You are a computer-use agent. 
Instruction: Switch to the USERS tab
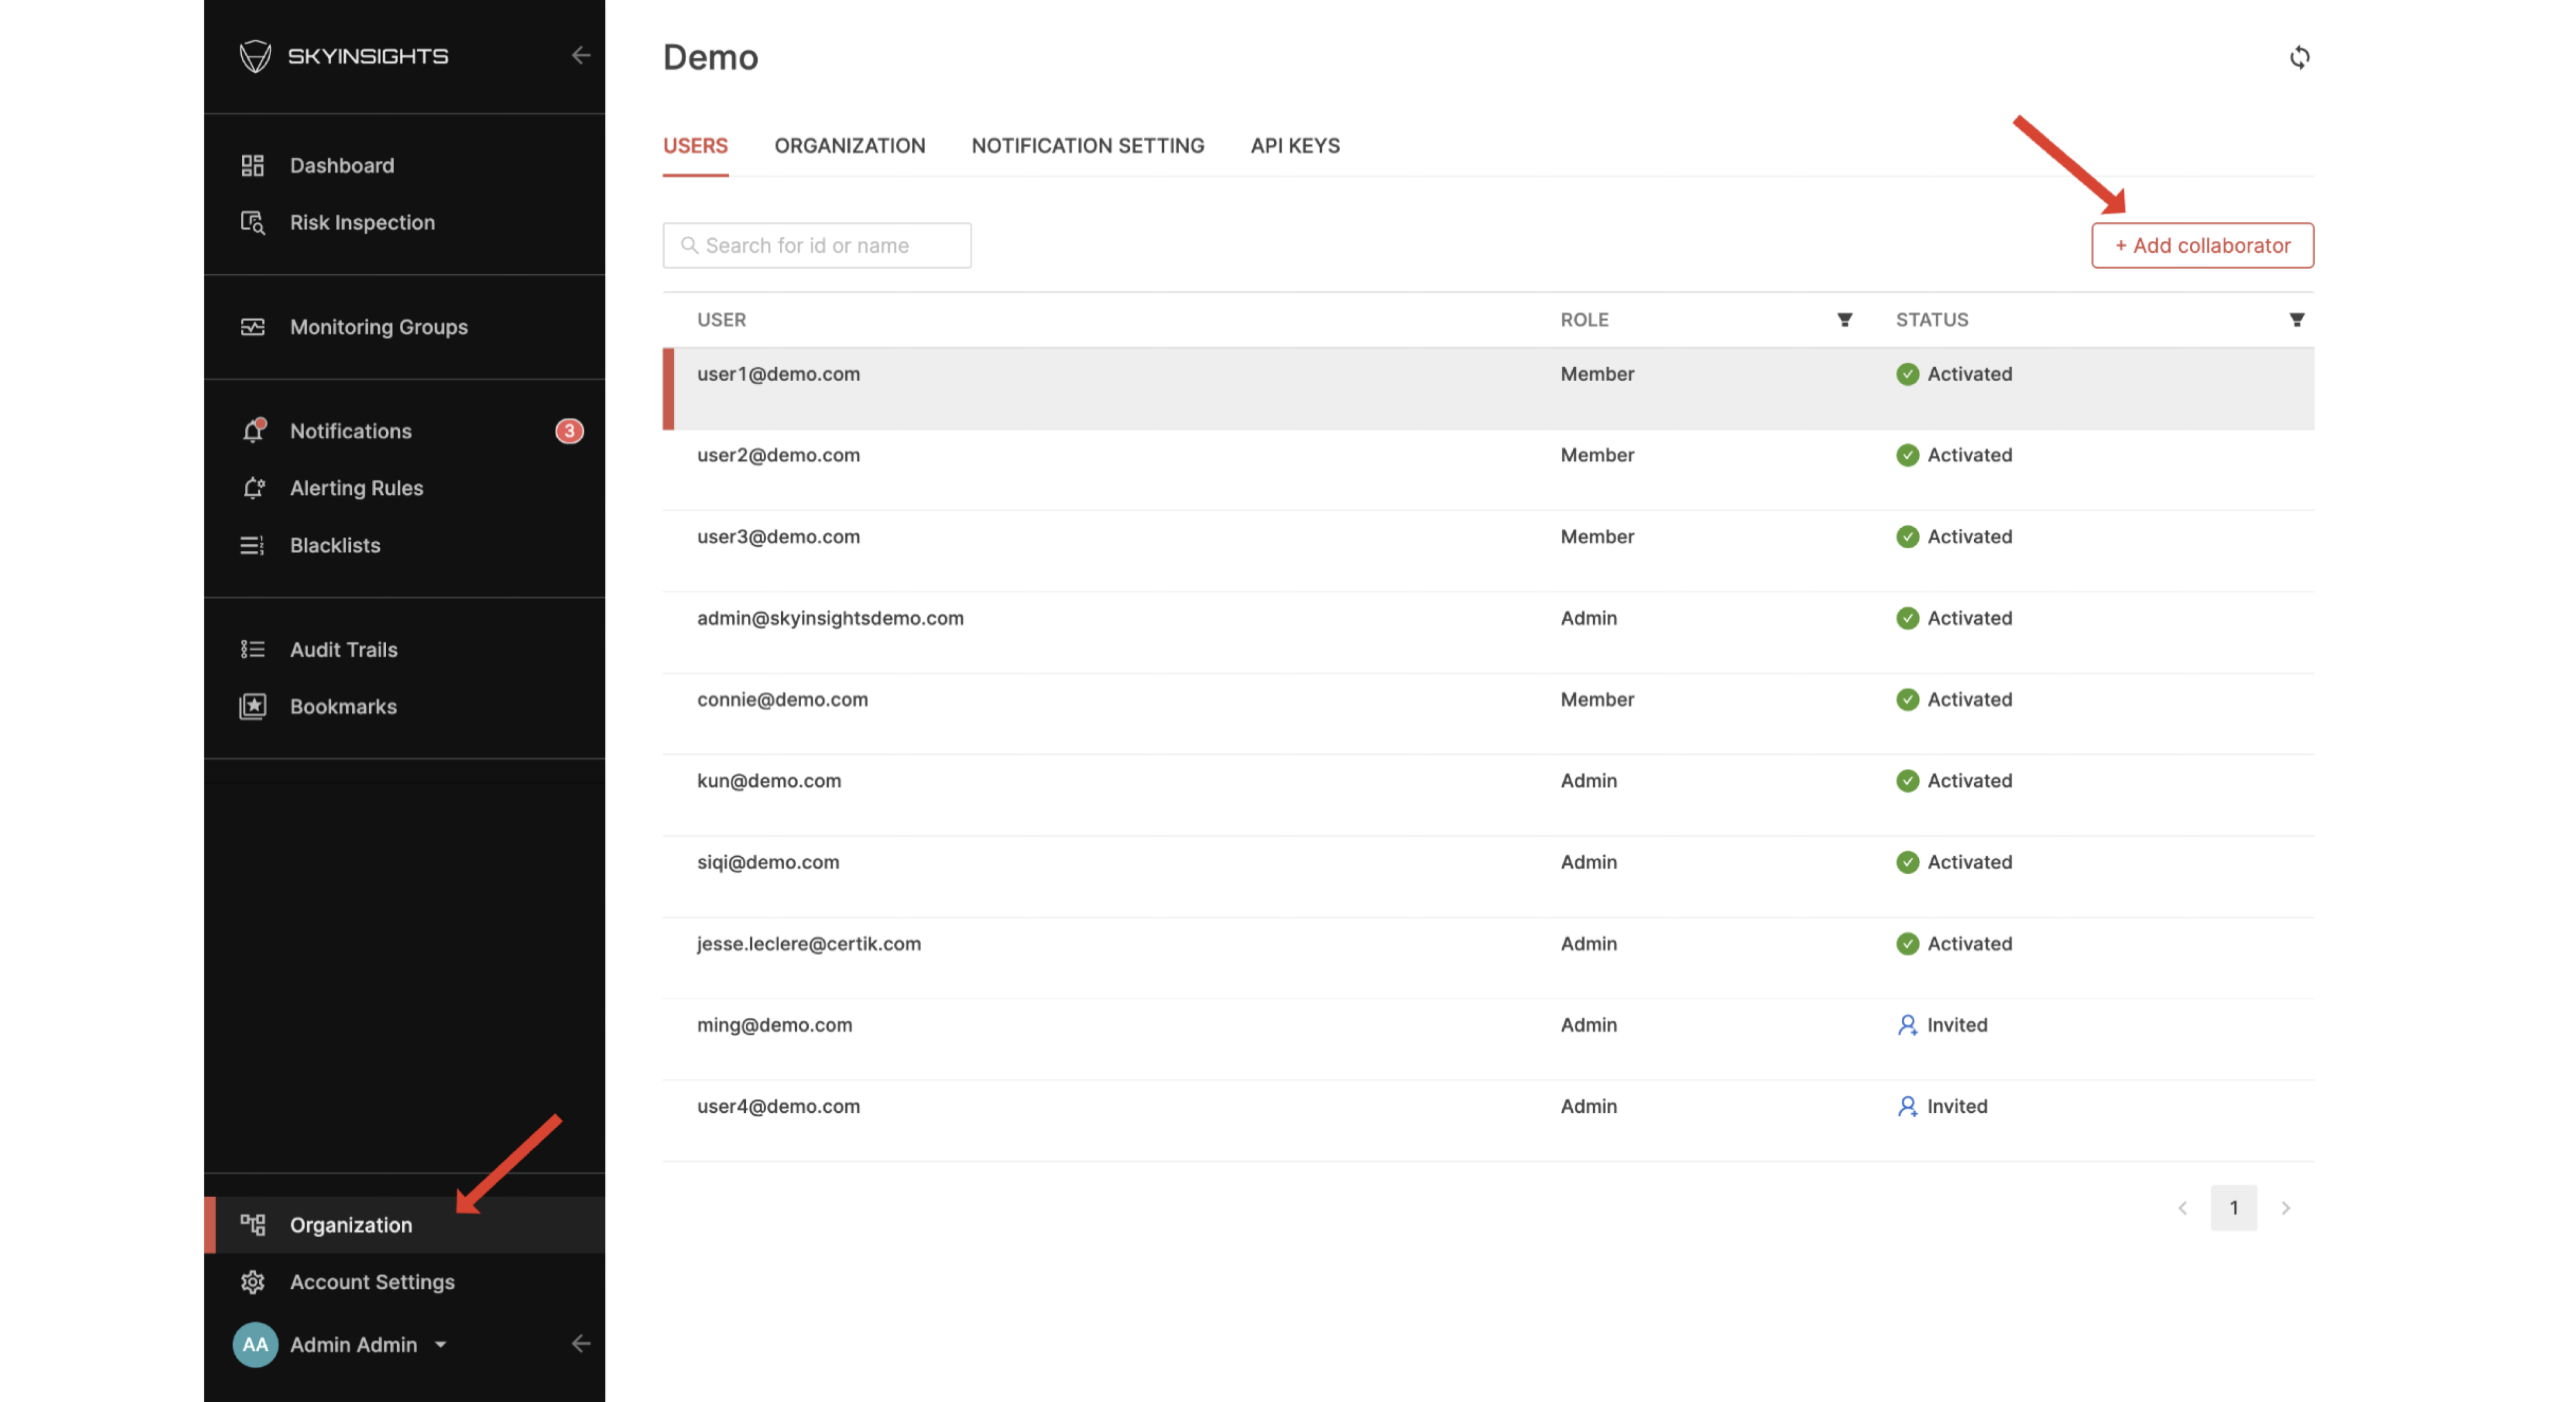[695, 146]
